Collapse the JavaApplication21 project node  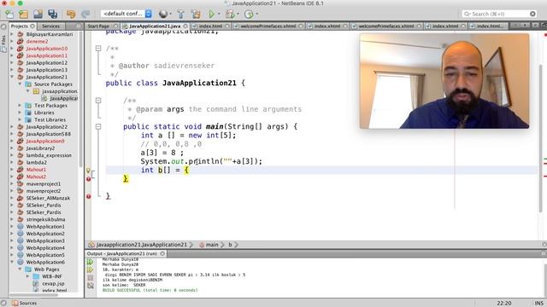[12, 77]
